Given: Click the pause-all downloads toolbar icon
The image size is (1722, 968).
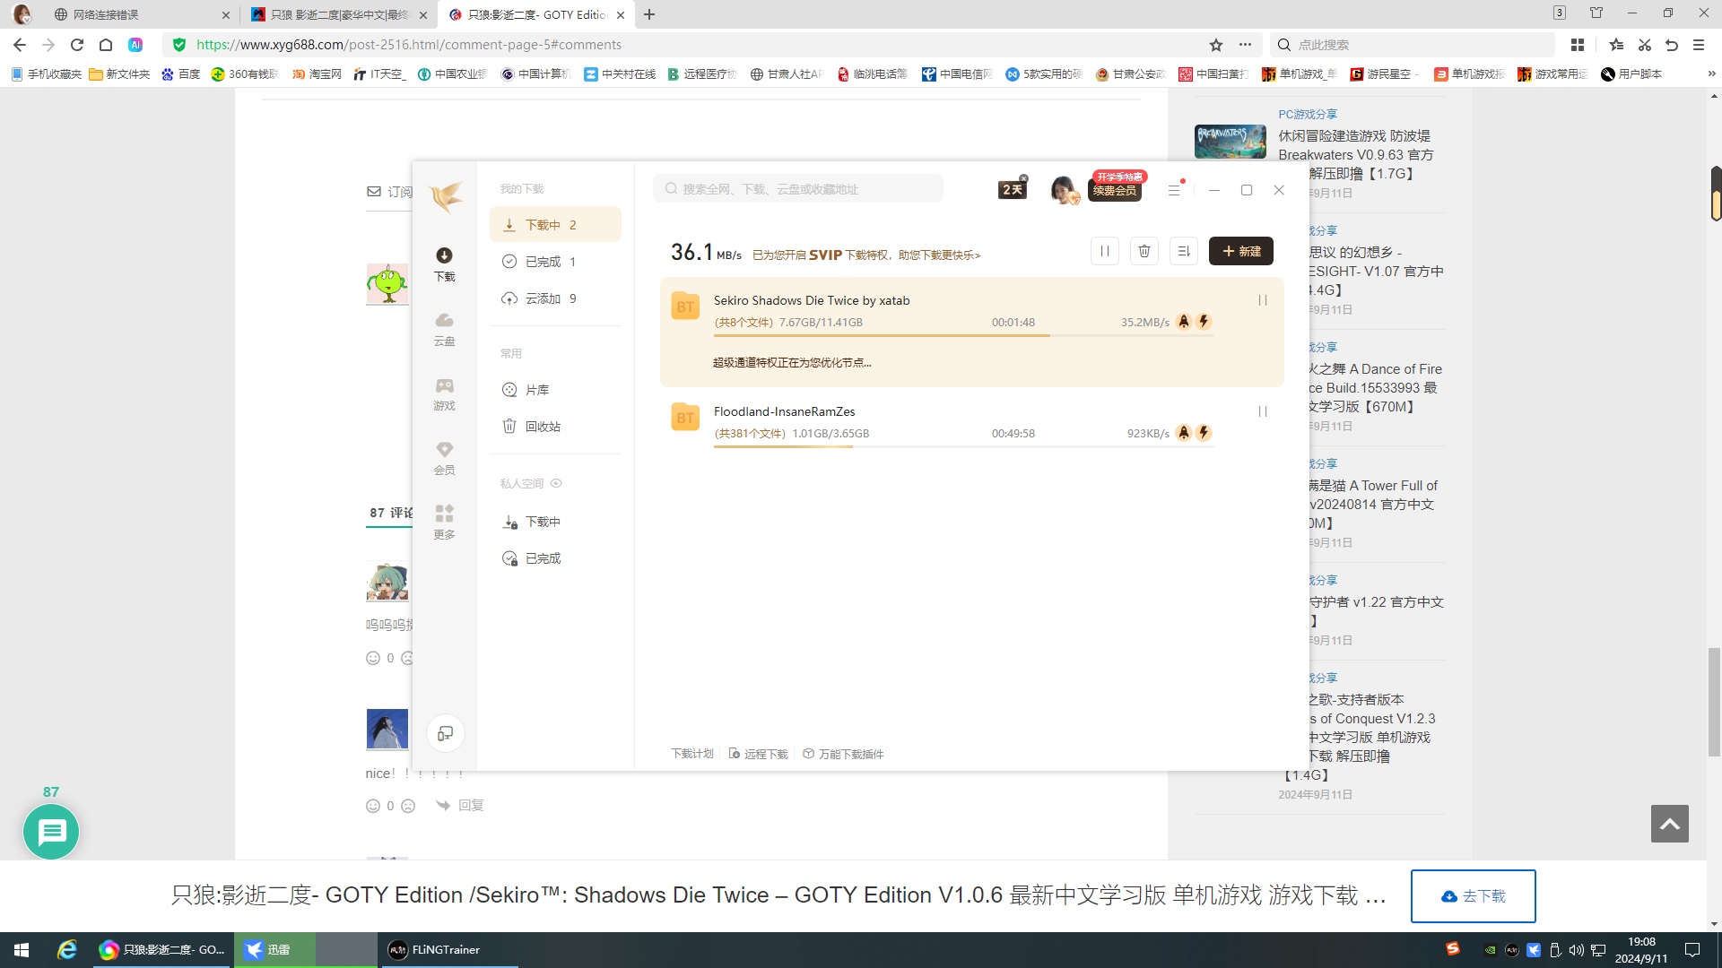Looking at the screenshot, I should [x=1105, y=252].
